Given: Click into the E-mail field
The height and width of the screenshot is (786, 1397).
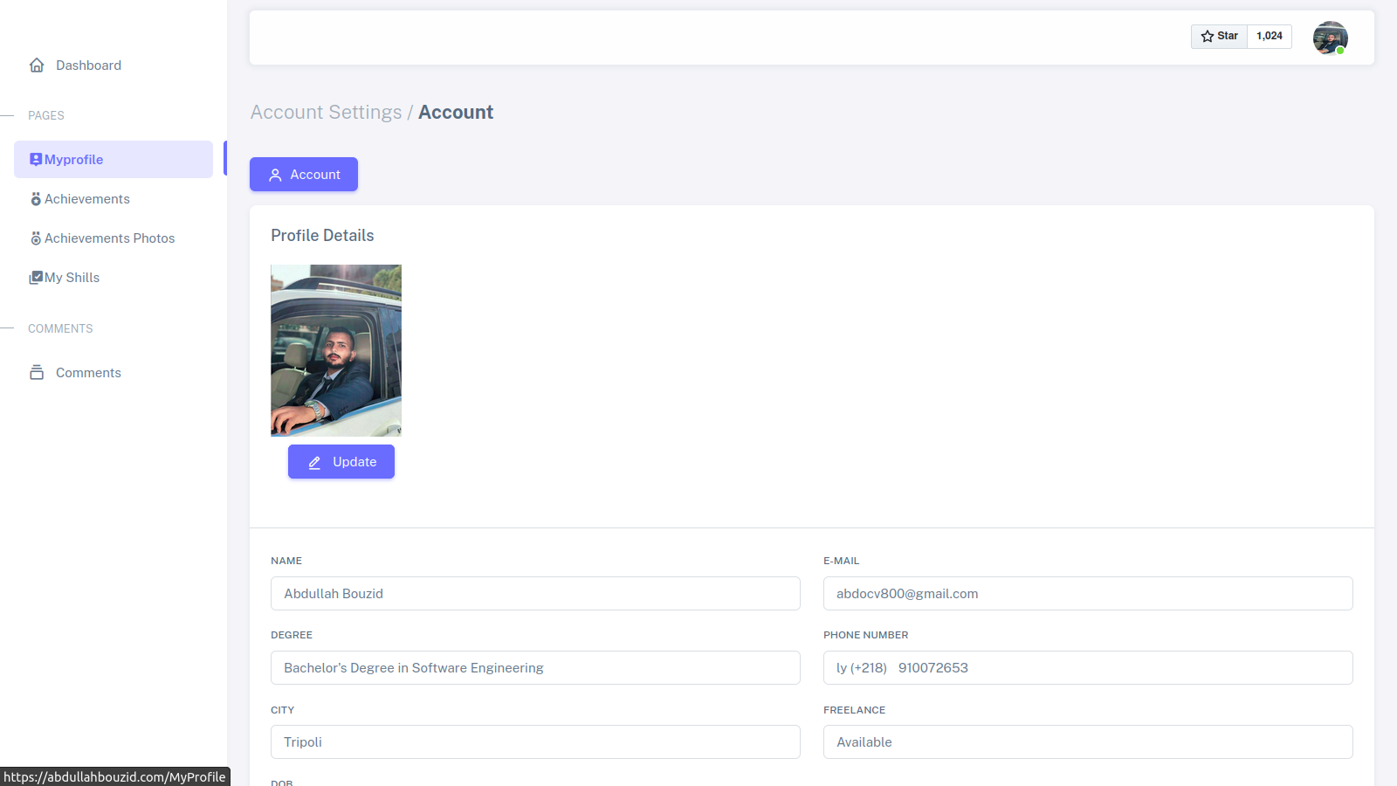Looking at the screenshot, I should pos(1088,594).
